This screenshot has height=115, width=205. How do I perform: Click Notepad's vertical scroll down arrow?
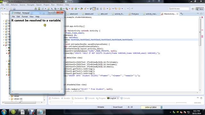click(x=62, y=89)
